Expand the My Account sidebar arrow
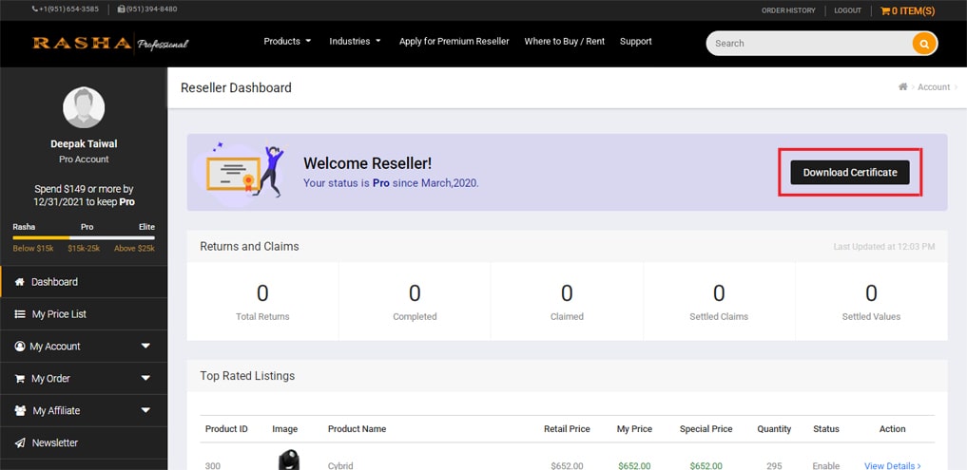Screen dimensions: 967x470 tap(145, 347)
